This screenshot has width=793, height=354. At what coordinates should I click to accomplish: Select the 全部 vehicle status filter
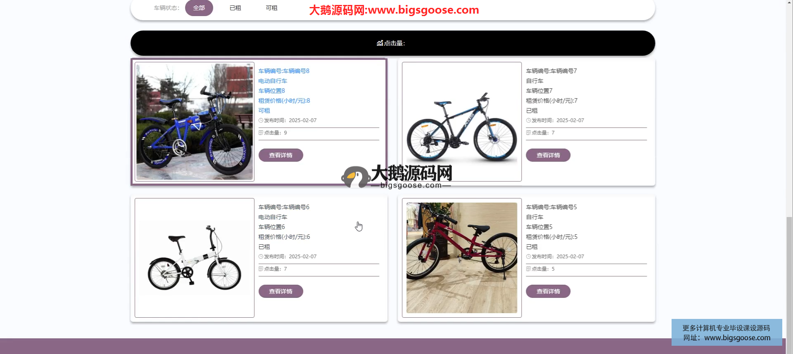(199, 8)
